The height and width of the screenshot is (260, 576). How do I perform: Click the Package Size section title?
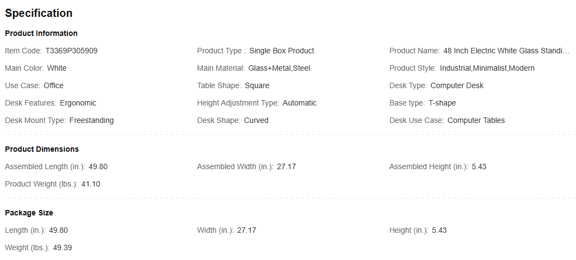click(x=29, y=213)
